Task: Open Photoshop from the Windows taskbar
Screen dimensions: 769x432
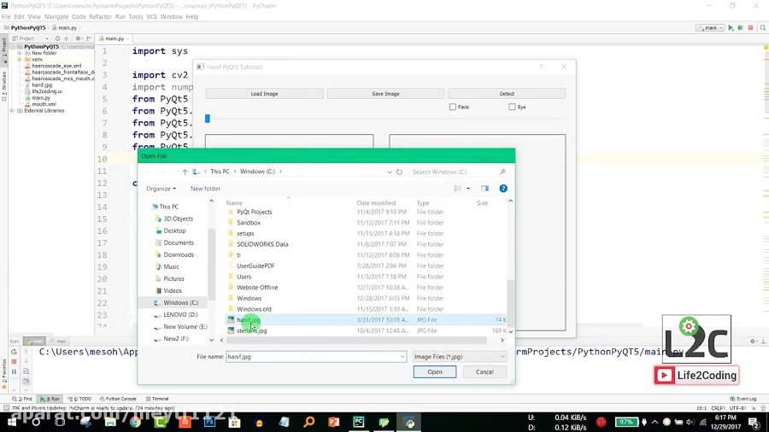Action: (x=209, y=422)
